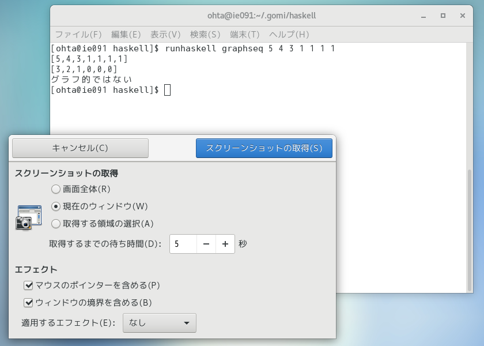Close the terminal window

[x=462, y=16]
